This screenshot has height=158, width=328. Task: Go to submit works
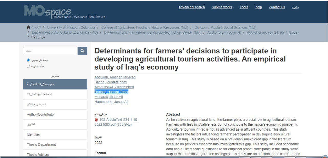[x=222, y=7]
